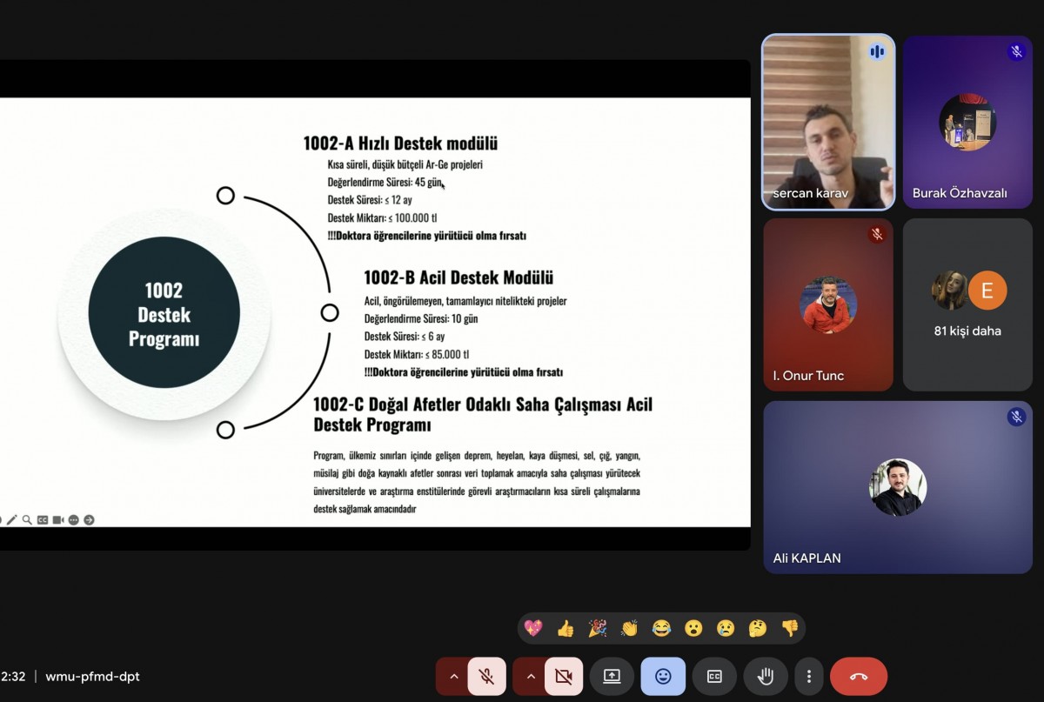
Task: Toggle closed captions in the call bar
Action: [714, 676]
